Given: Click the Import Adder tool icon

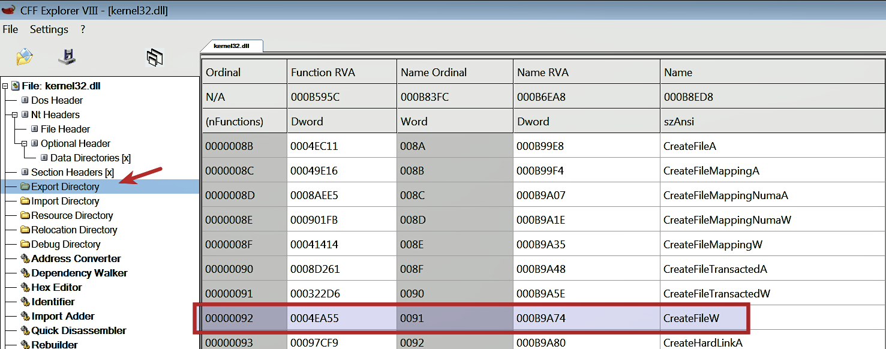Looking at the screenshot, I should point(25,316).
